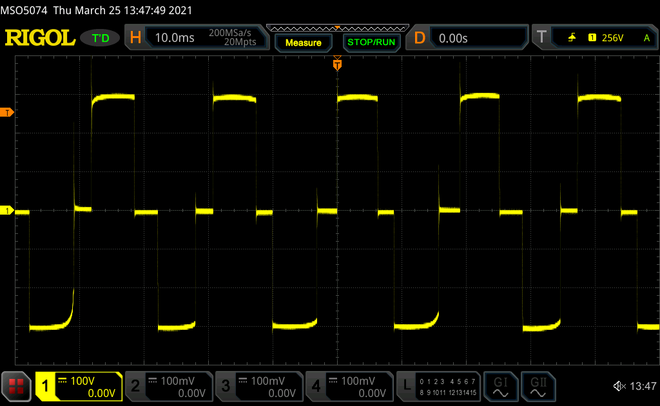This screenshot has height=406, width=660.
Task: Select the 0.00s horizontal delay value
Action: pos(453,38)
